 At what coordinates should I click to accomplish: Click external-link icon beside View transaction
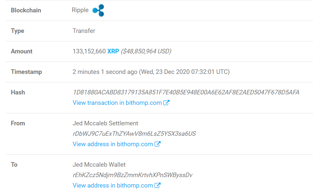point(166,103)
